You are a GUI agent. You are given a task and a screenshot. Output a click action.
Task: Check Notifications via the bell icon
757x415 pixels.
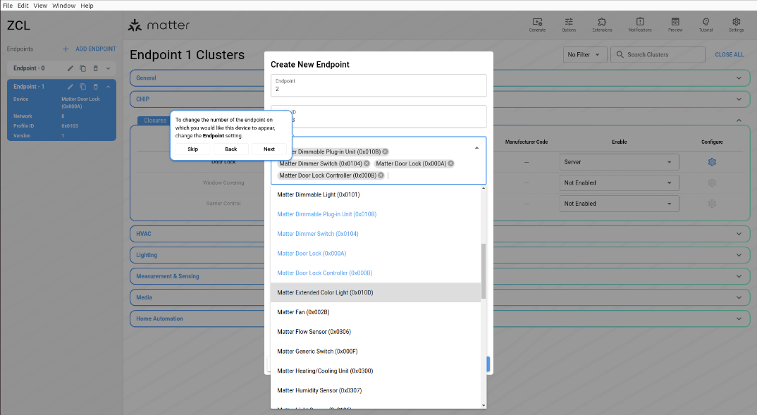tap(639, 23)
